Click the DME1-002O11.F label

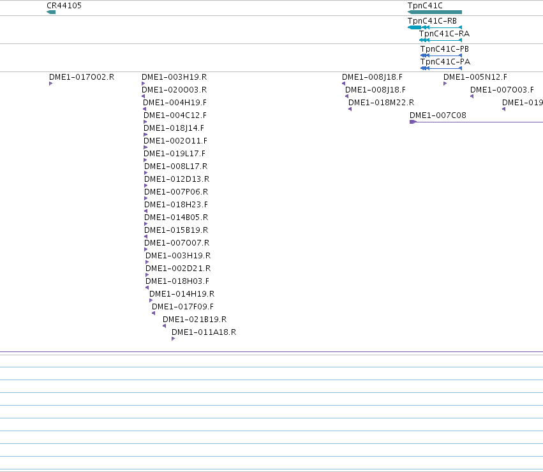coord(175,141)
